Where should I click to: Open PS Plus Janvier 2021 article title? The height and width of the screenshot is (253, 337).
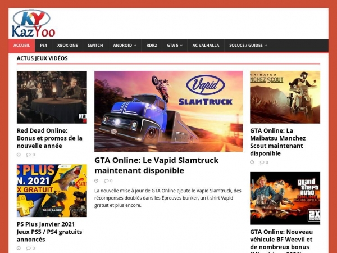tap(49, 232)
